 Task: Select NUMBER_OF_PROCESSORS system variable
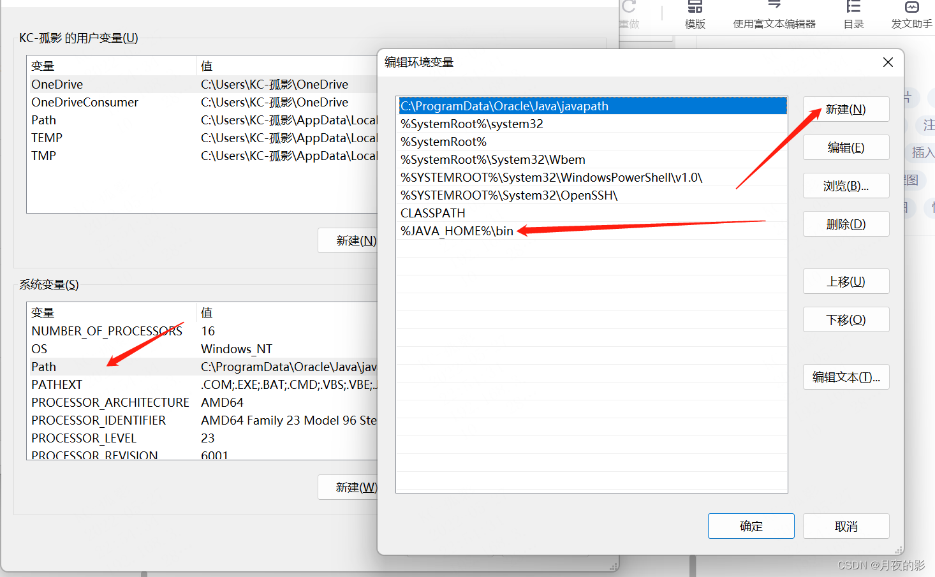point(203,331)
